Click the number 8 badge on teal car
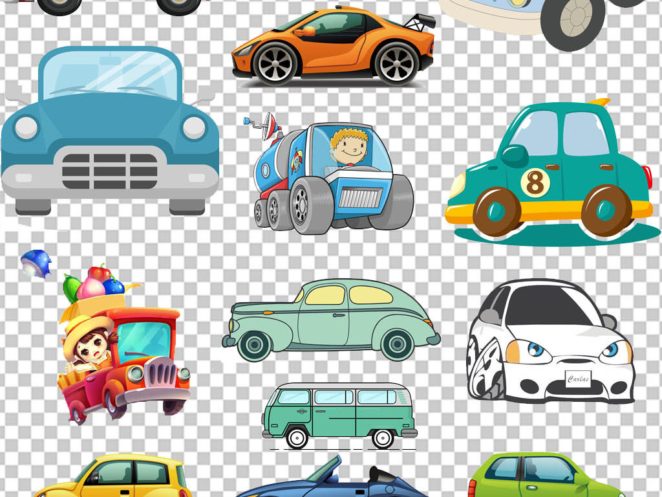This screenshot has height=497, width=662. pyautogui.click(x=535, y=183)
